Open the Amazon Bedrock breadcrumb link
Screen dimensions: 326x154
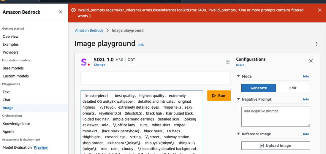pyautogui.click(x=89, y=31)
